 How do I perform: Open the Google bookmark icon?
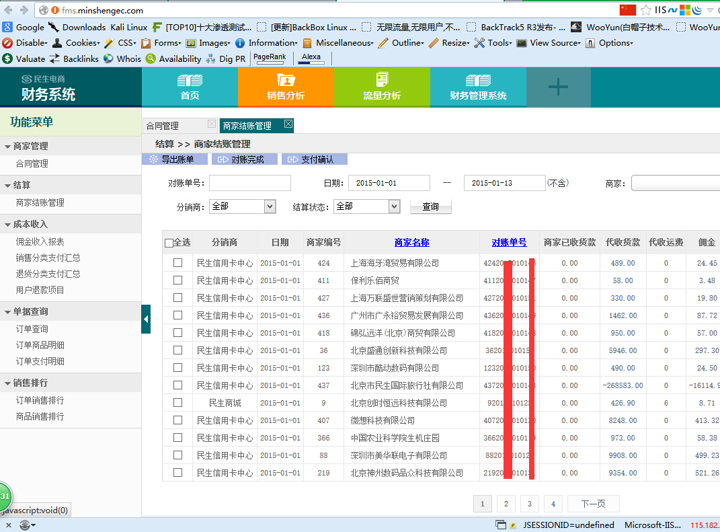tap(7, 27)
